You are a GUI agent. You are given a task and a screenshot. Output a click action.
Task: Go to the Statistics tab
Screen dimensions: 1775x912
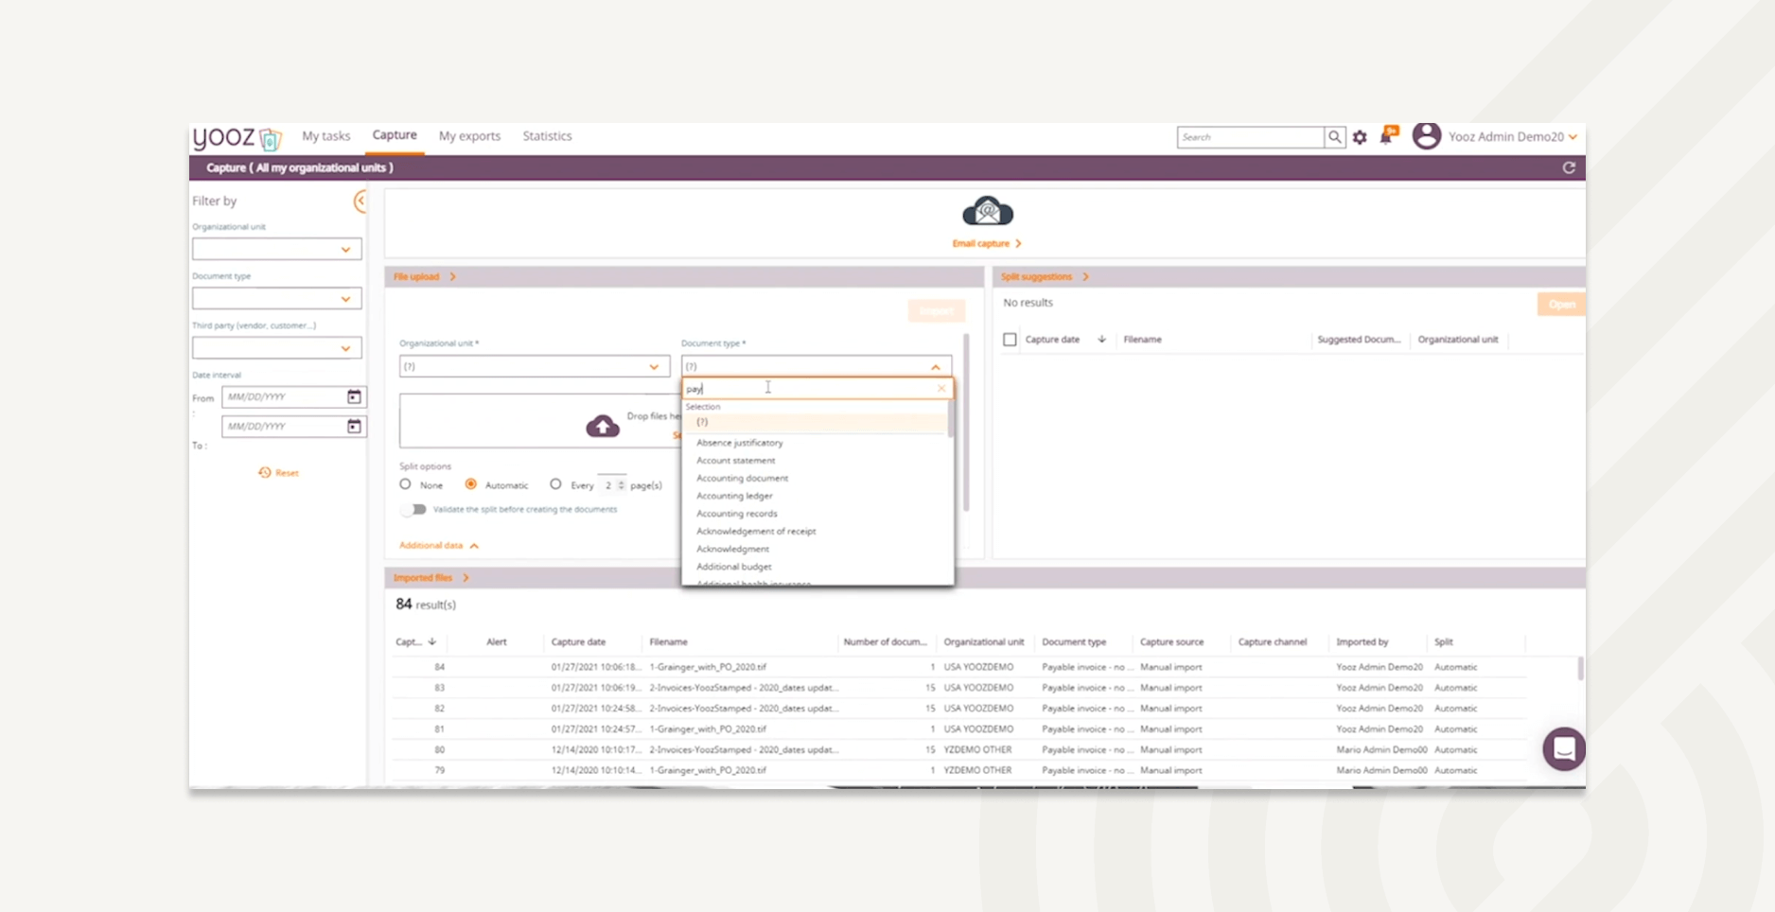(x=547, y=136)
